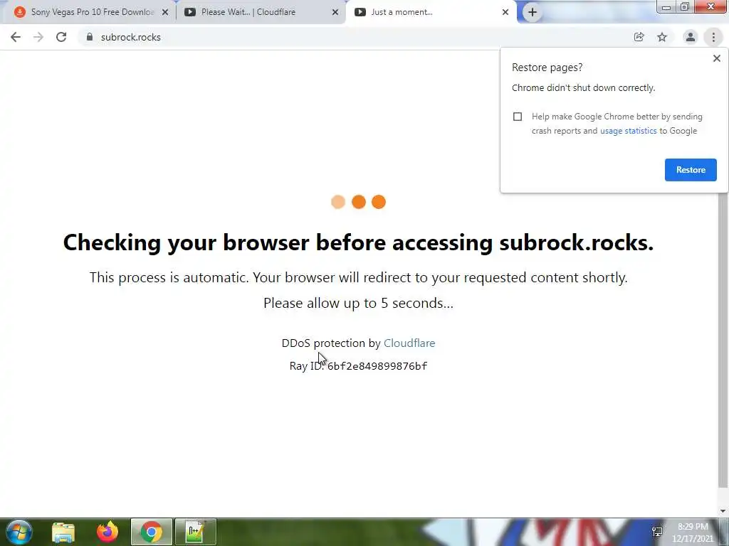Viewport: 729px width, 546px height.
Task: Close the Please Wait Cloudflare tab
Action: [335, 13]
